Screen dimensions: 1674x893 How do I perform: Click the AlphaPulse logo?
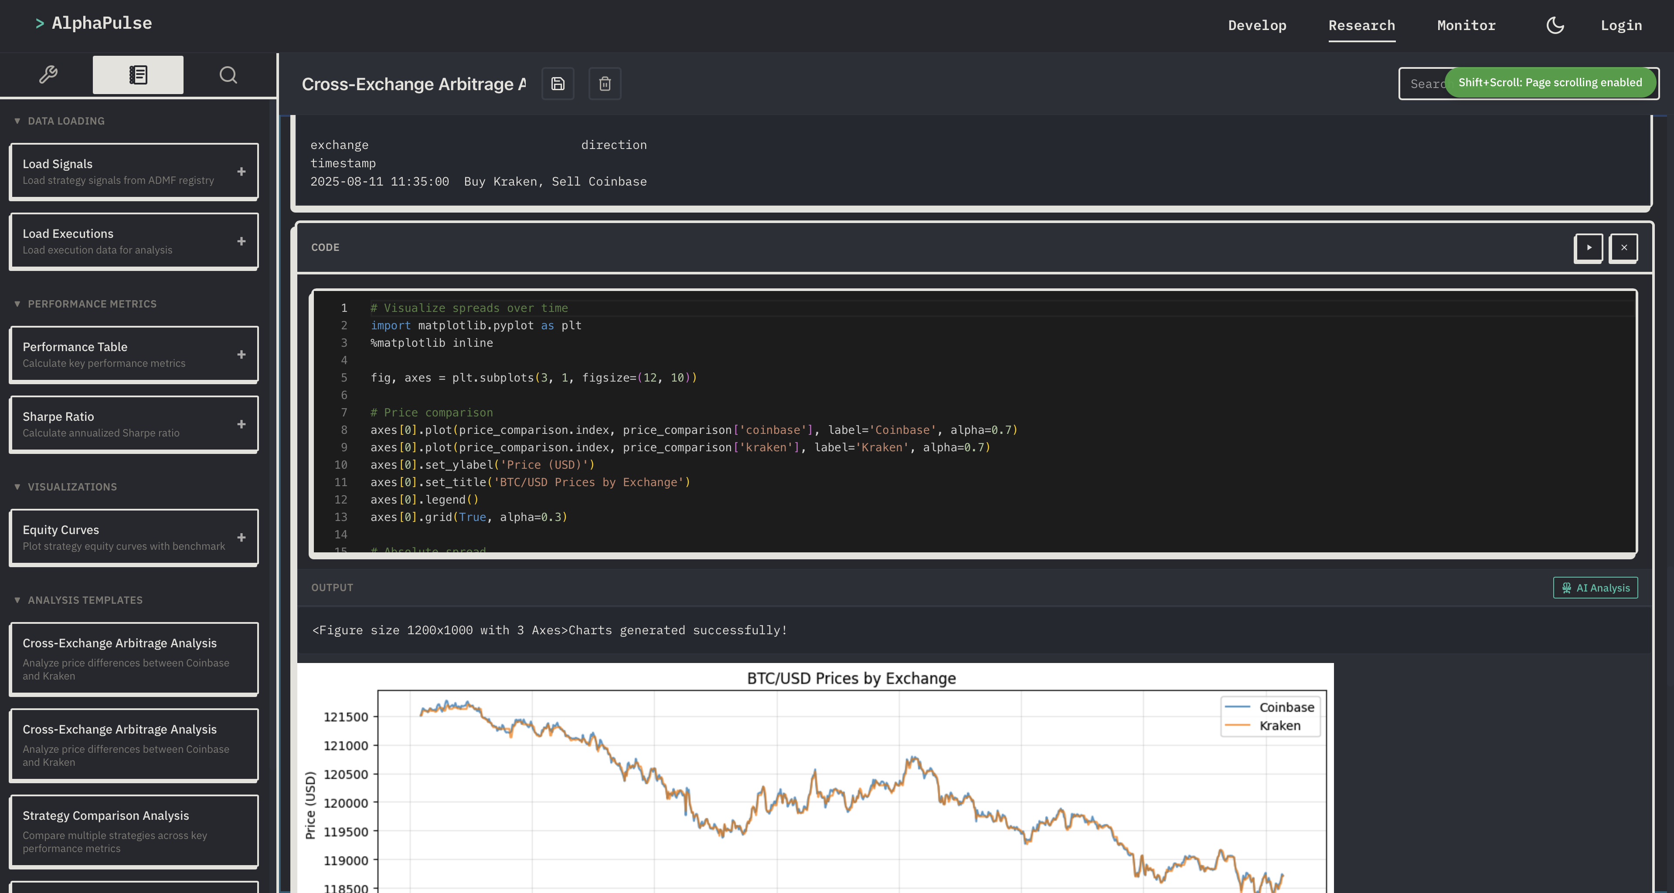[x=94, y=24]
